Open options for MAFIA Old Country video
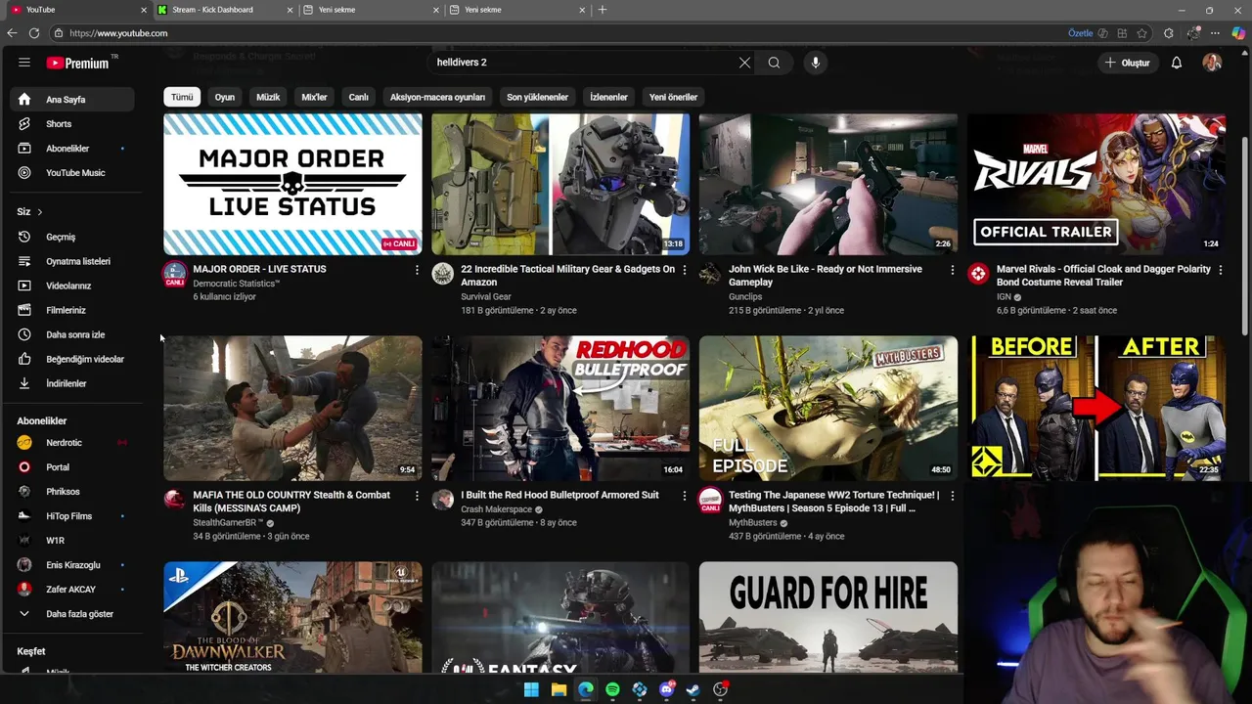 (417, 496)
